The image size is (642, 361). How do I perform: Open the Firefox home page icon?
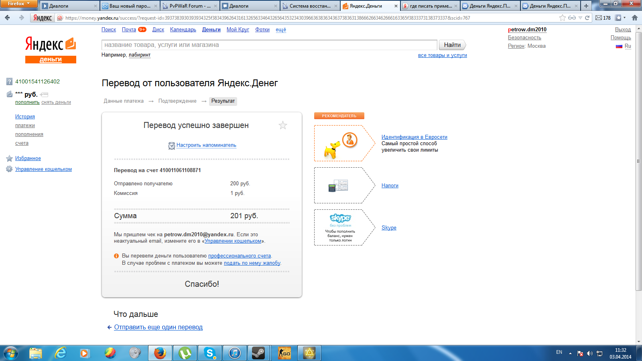[635, 18]
